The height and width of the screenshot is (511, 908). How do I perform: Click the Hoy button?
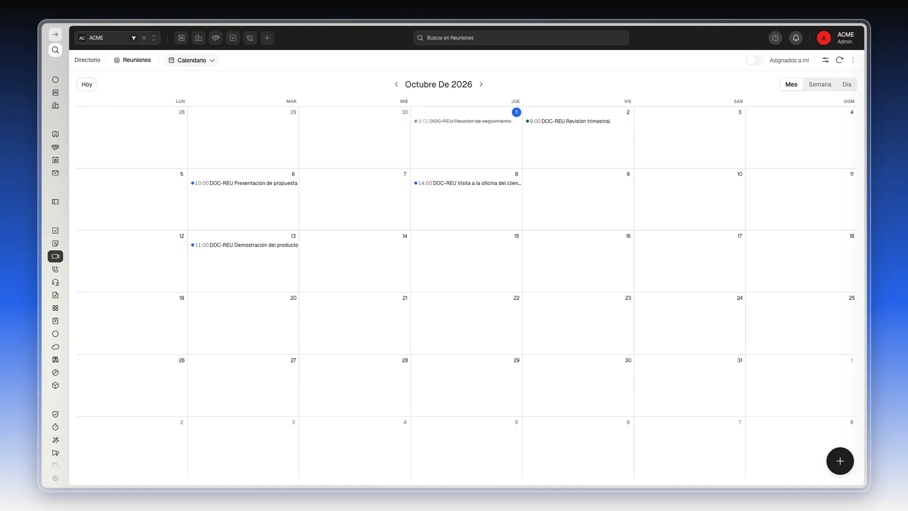(87, 84)
